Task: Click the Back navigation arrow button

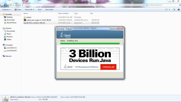Action: pos(2,5)
